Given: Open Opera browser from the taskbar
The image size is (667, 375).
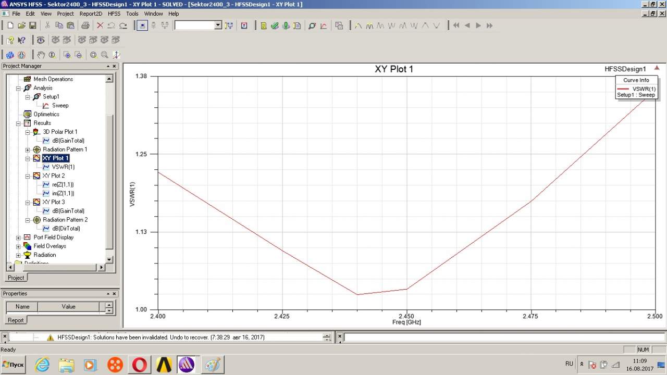Looking at the screenshot, I should (140, 365).
